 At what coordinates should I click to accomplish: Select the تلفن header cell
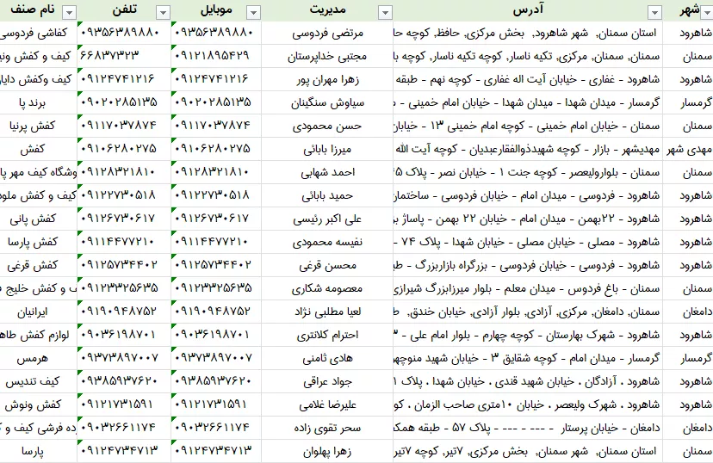click(124, 10)
